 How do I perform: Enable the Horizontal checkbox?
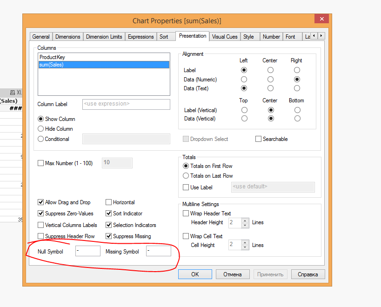click(108, 202)
